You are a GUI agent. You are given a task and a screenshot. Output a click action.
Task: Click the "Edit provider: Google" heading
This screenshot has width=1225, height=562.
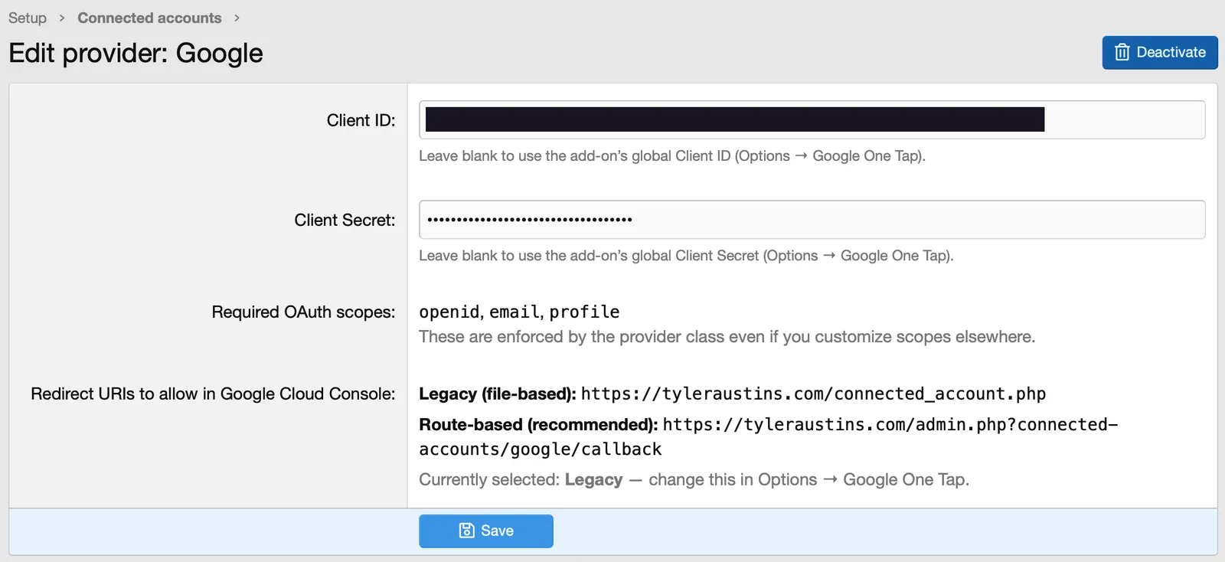[x=136, y=53]
